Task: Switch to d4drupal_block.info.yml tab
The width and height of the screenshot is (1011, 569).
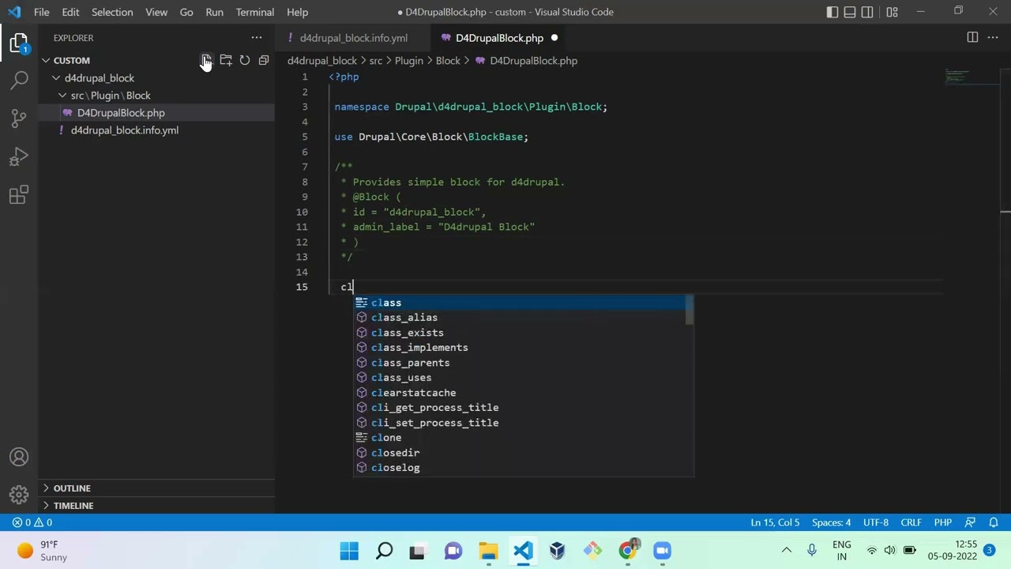Action: tap(354, 38)
